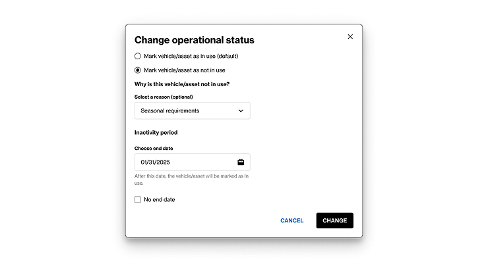488x269 pixels.
Task: Open the calendar date picker icon
Action: (x=241, y=162)
